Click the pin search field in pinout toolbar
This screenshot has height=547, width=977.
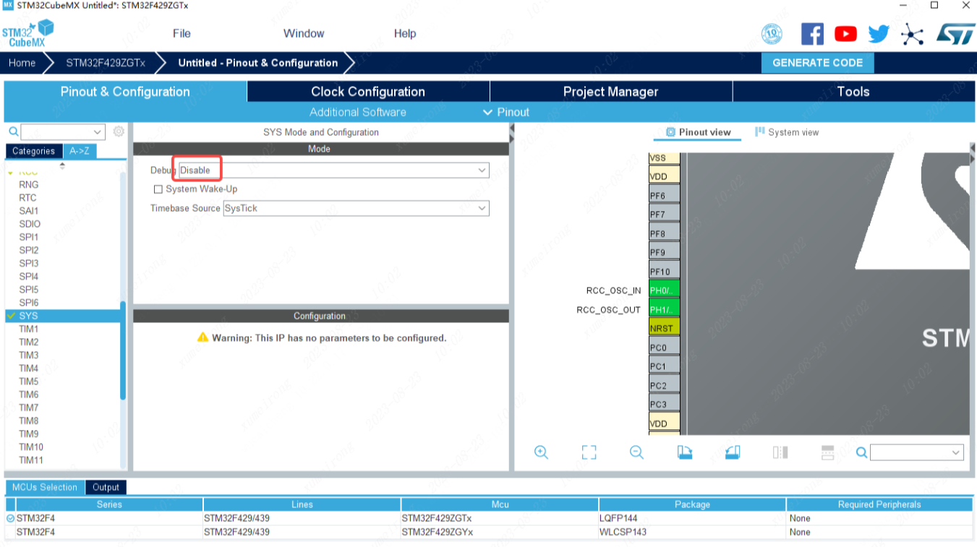pos(916,452)
